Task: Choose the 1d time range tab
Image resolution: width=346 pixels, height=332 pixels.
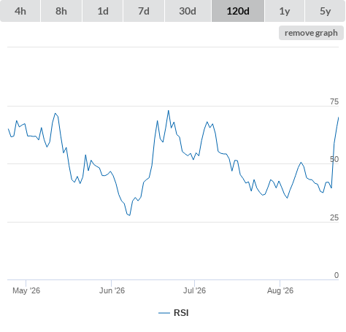Action: pos(103,11)
